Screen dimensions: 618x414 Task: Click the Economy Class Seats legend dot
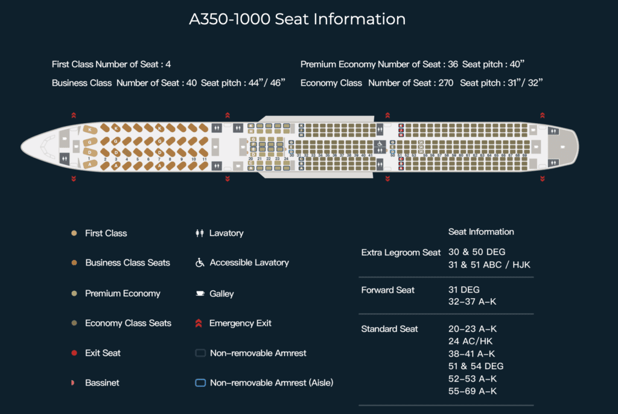(x=74, y=323)
